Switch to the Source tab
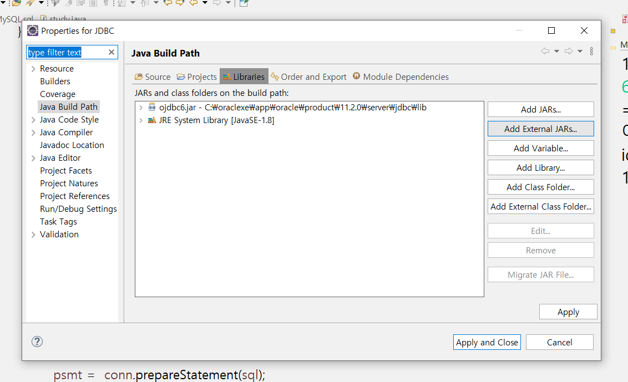The image size is (628, 382). (x=153, y=77)
